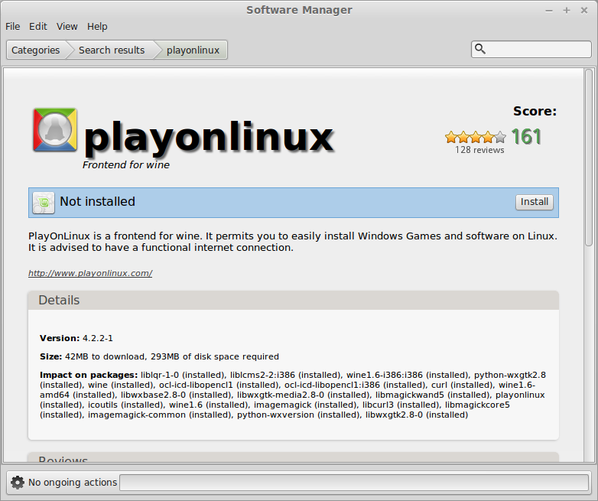Image resolution: width=598 pixels, height=501 pixels.
Task: Minimize the Software Manager window
Action: click(549, 10)
